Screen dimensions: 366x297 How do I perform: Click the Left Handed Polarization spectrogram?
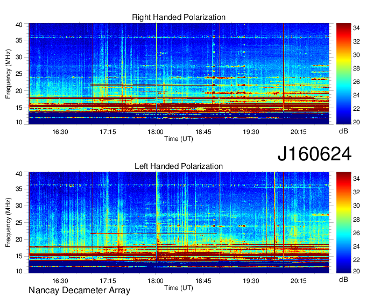click(x=179, y=223)
